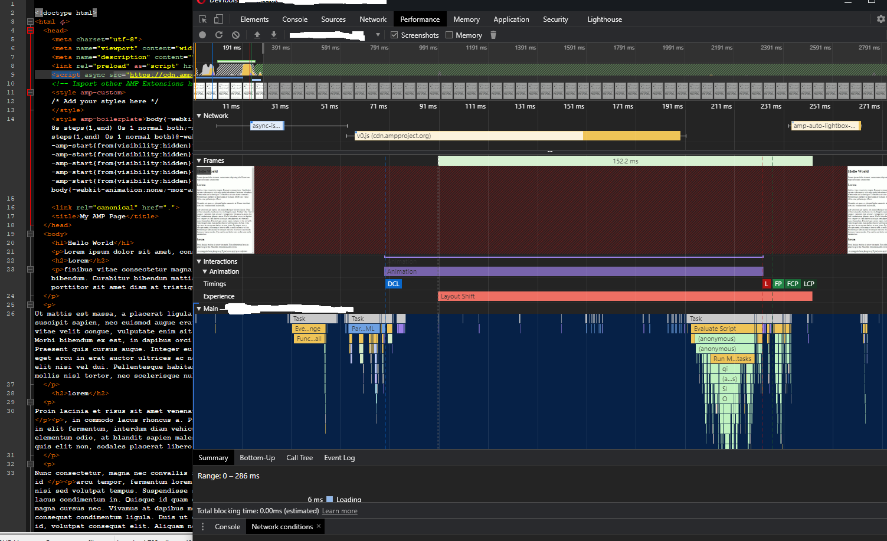Click the red L load timing marker
Screen dimensions: 887x541
(767, 284)
